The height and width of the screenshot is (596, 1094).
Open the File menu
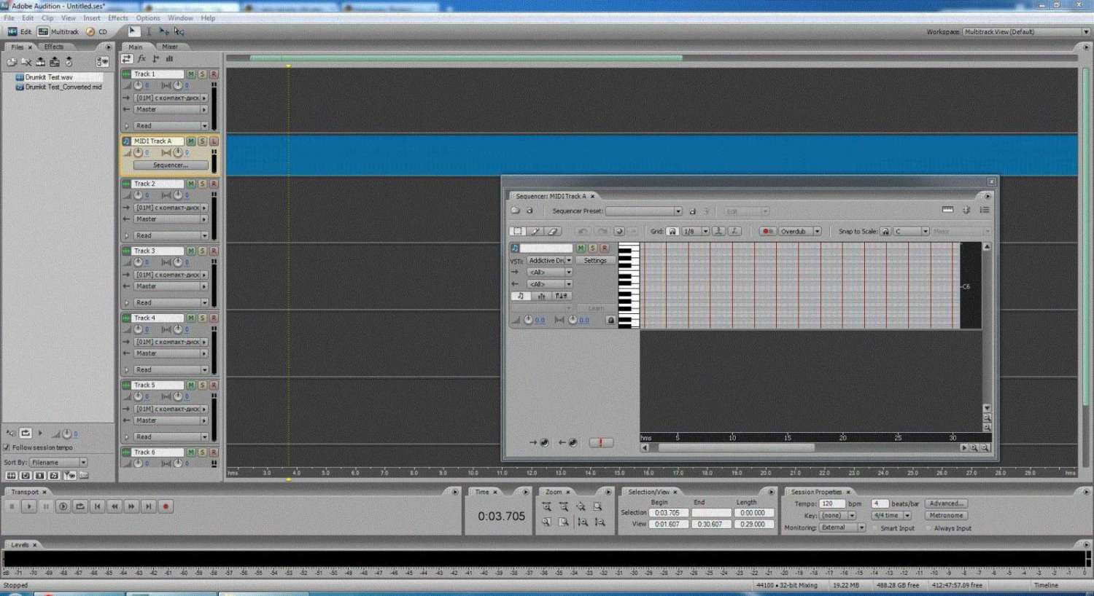pyautogui.click(x=9, y=18)
